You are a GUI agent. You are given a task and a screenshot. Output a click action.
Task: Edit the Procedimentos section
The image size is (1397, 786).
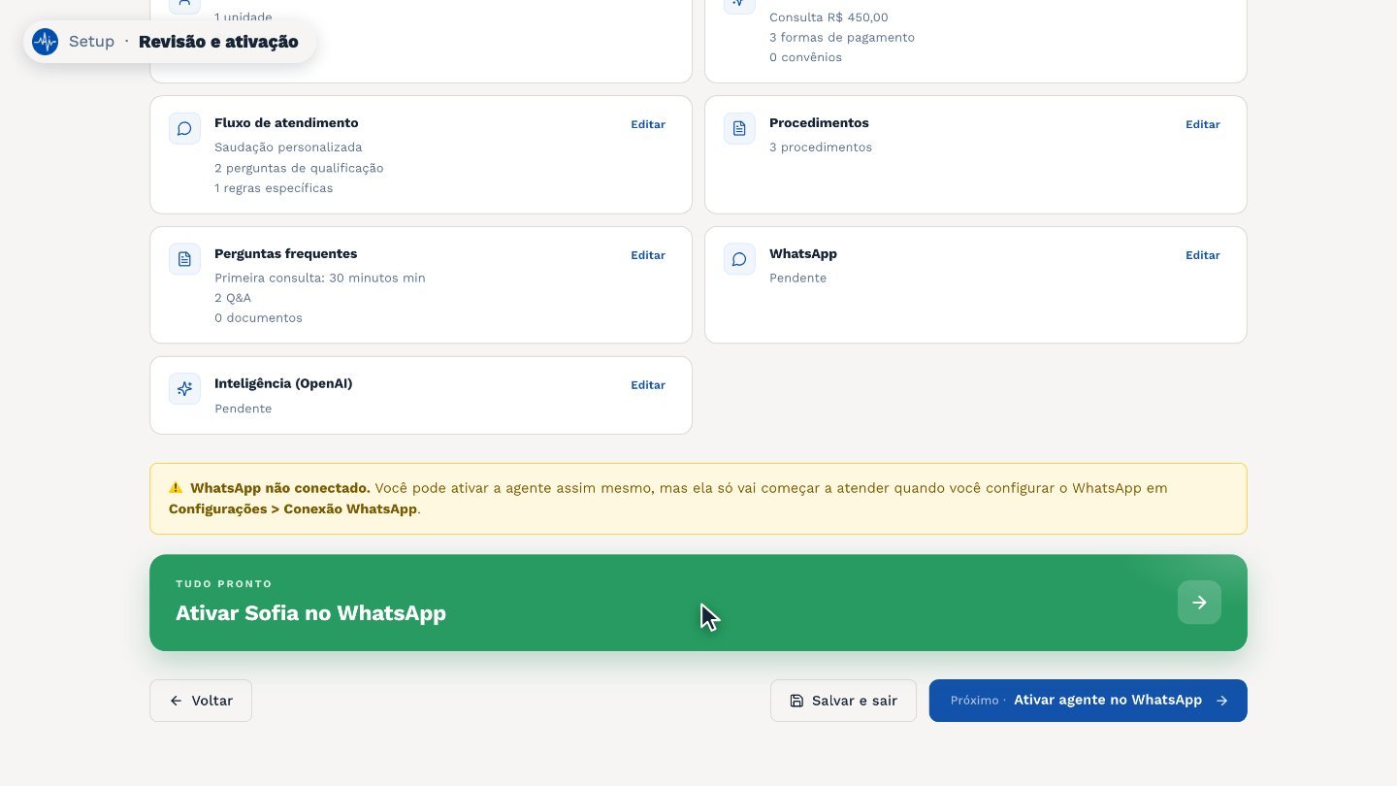click(1203, 124)
